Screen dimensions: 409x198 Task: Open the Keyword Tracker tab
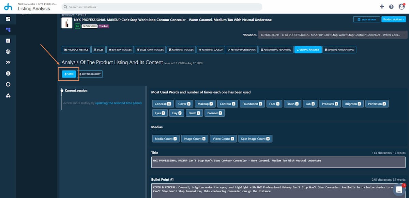(x=181, y=50)
